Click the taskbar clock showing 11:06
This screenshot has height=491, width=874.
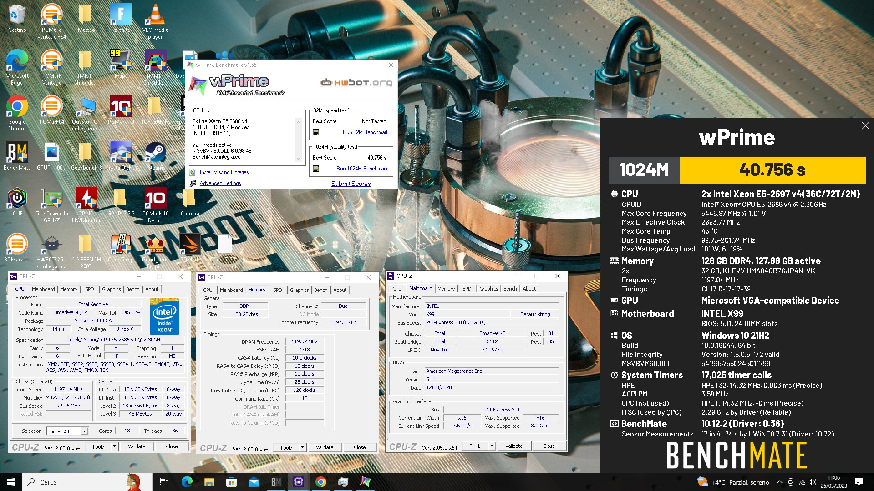(x=833, y=482)
